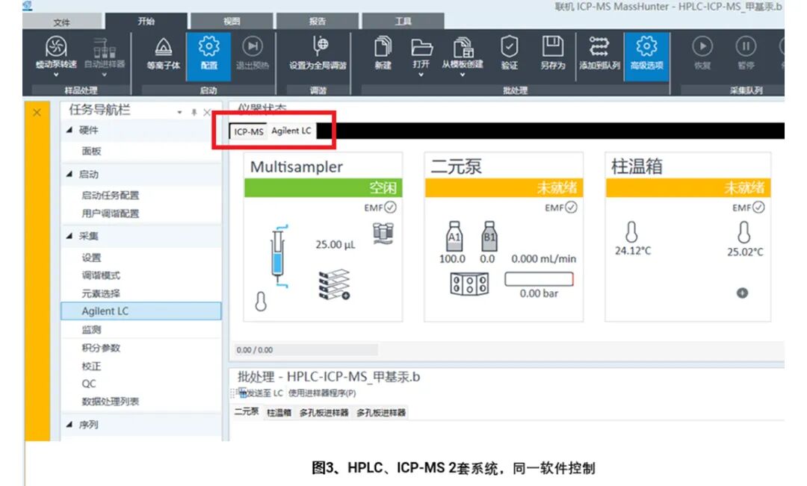Click 发送至 LC button
807x486 pixels.
point(261,393)
